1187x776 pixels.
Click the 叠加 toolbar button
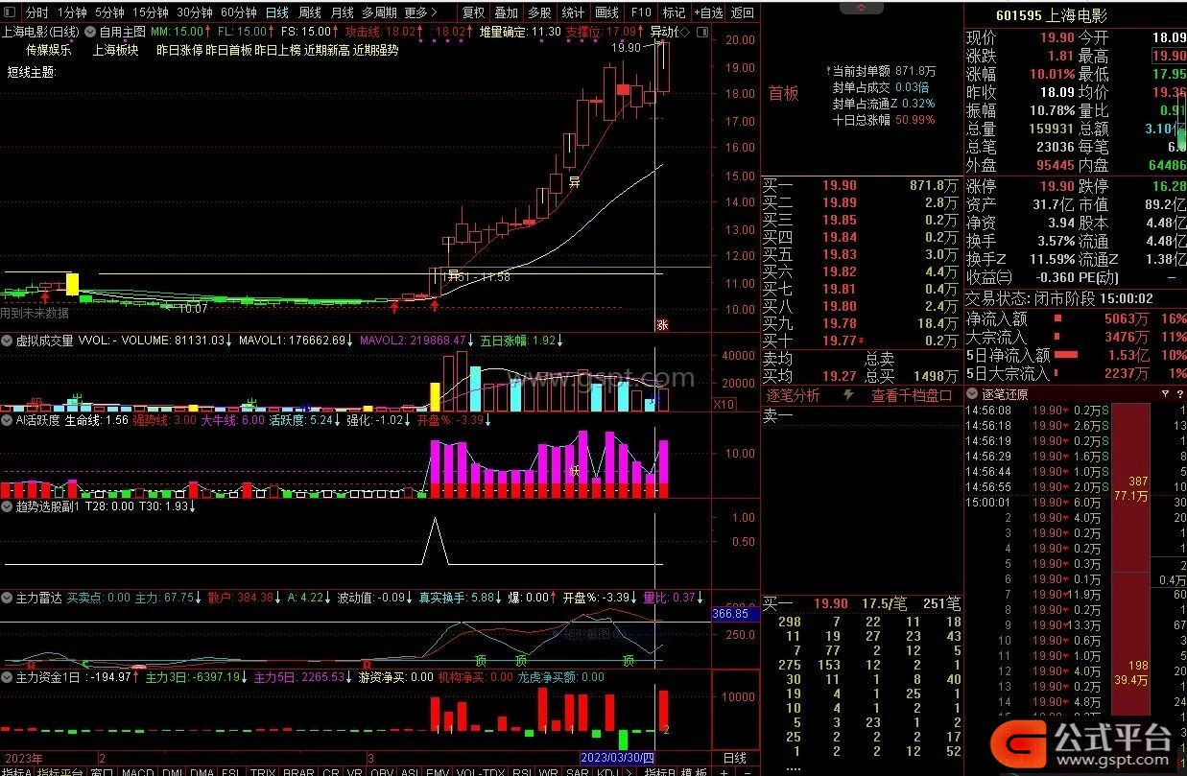(x=506, y=12)
